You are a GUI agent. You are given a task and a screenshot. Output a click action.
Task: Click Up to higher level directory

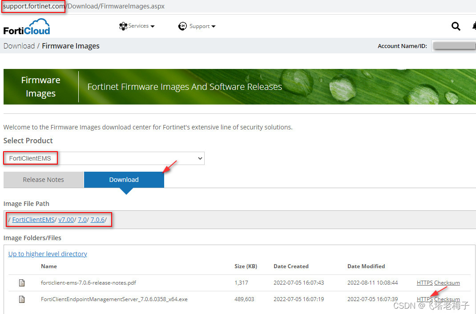coord(48,254)
